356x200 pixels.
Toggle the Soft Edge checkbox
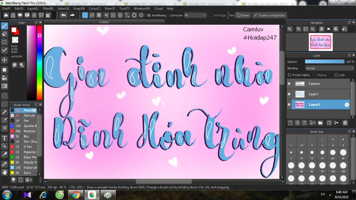click(x=211, y=15)
